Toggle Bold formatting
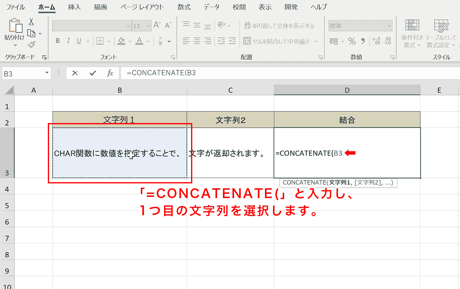 (58, 41)
